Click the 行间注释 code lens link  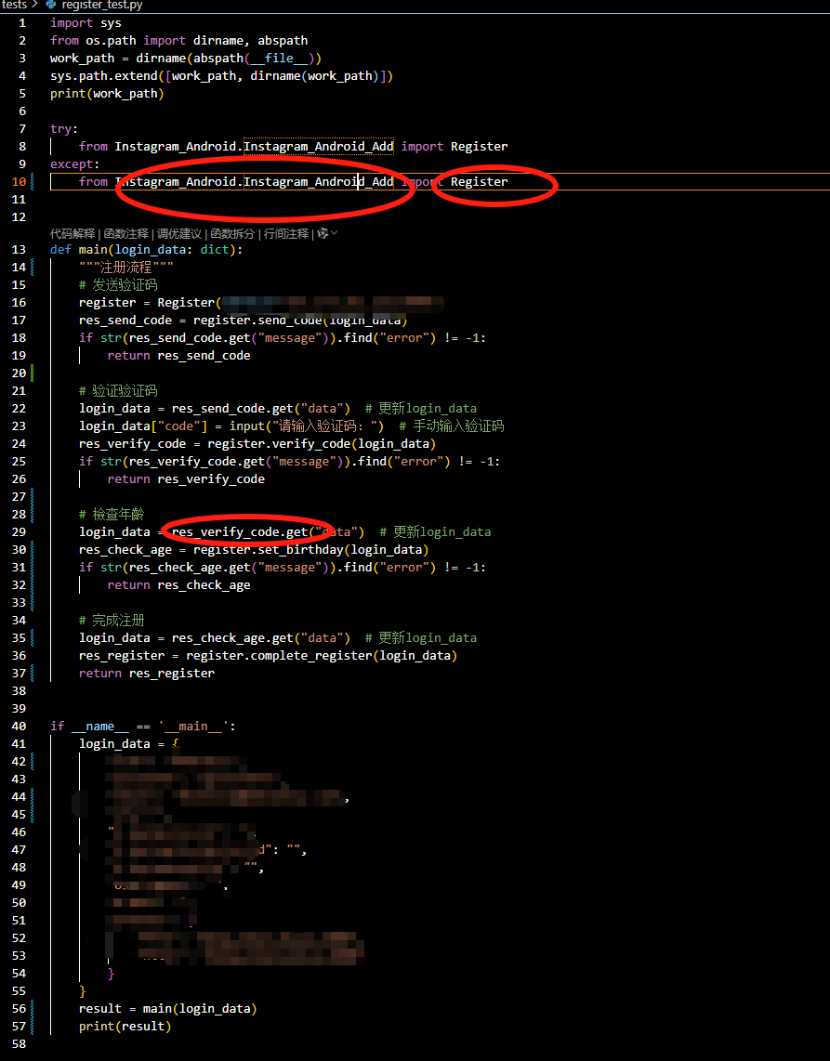(285, 233)
